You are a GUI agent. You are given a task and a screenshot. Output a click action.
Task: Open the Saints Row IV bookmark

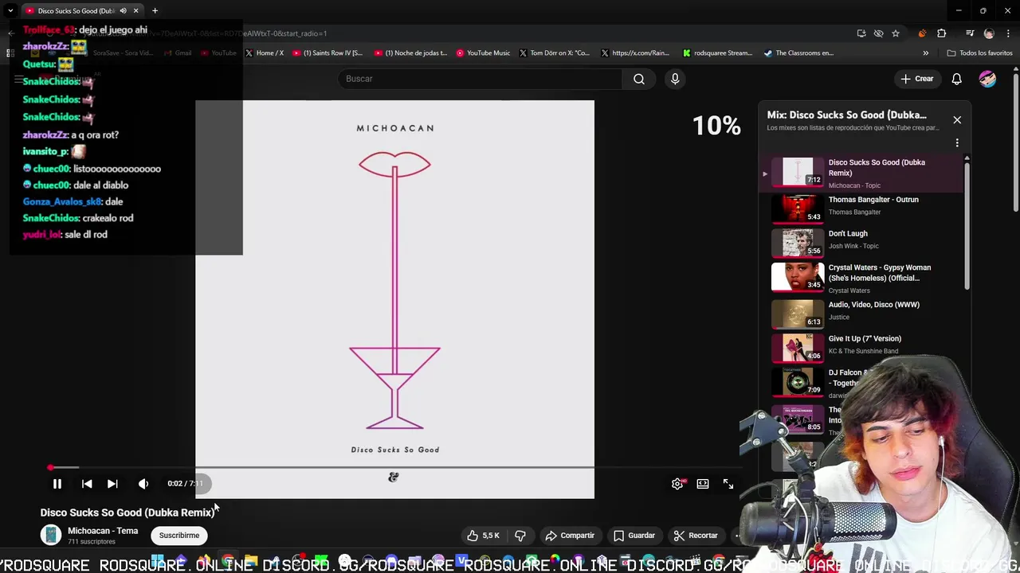click(328, 53)
